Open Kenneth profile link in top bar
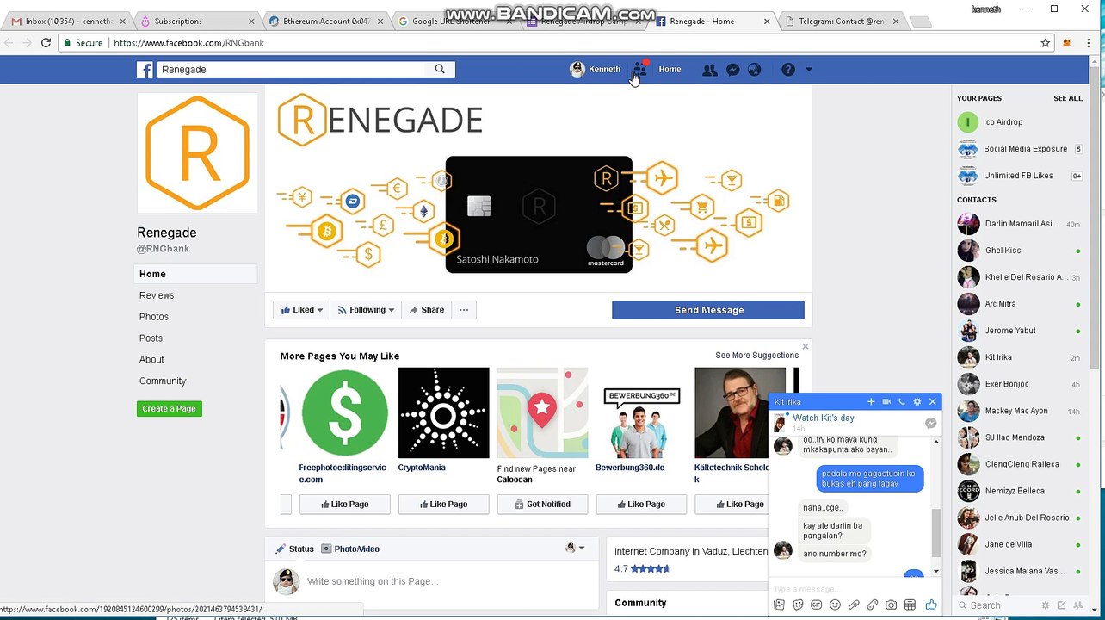The height and width of the screenshot is (620, 1105). [596, 70]
